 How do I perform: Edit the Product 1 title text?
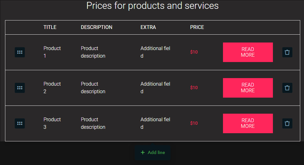[52, 52]
